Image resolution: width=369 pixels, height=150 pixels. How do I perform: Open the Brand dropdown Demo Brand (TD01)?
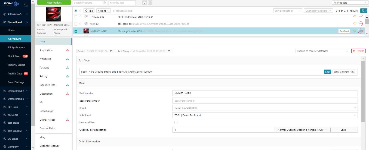coord(265,108)
